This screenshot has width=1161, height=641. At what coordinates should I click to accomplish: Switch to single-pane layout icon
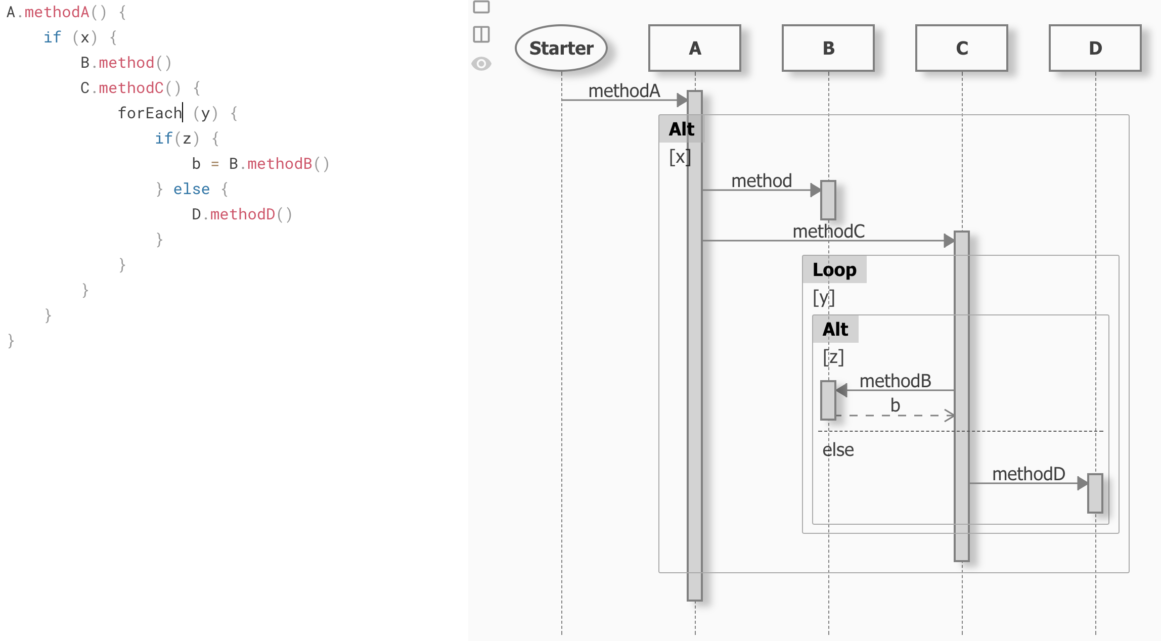coord(481,7)
